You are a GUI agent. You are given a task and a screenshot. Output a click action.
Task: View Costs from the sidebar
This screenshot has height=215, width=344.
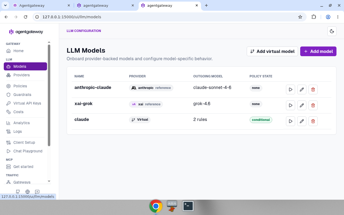25,112
